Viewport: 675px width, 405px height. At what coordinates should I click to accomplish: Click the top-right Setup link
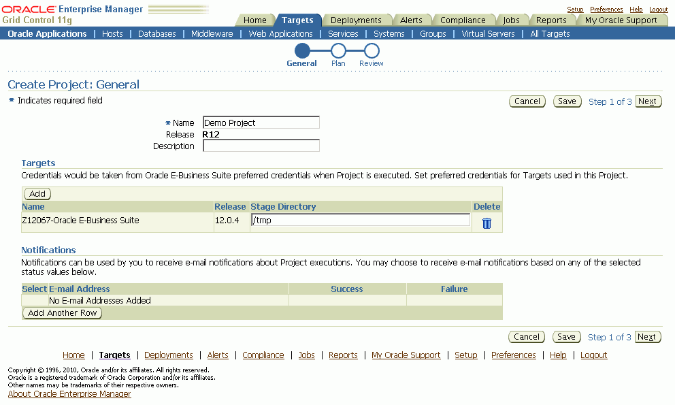(x=575, y=10)
